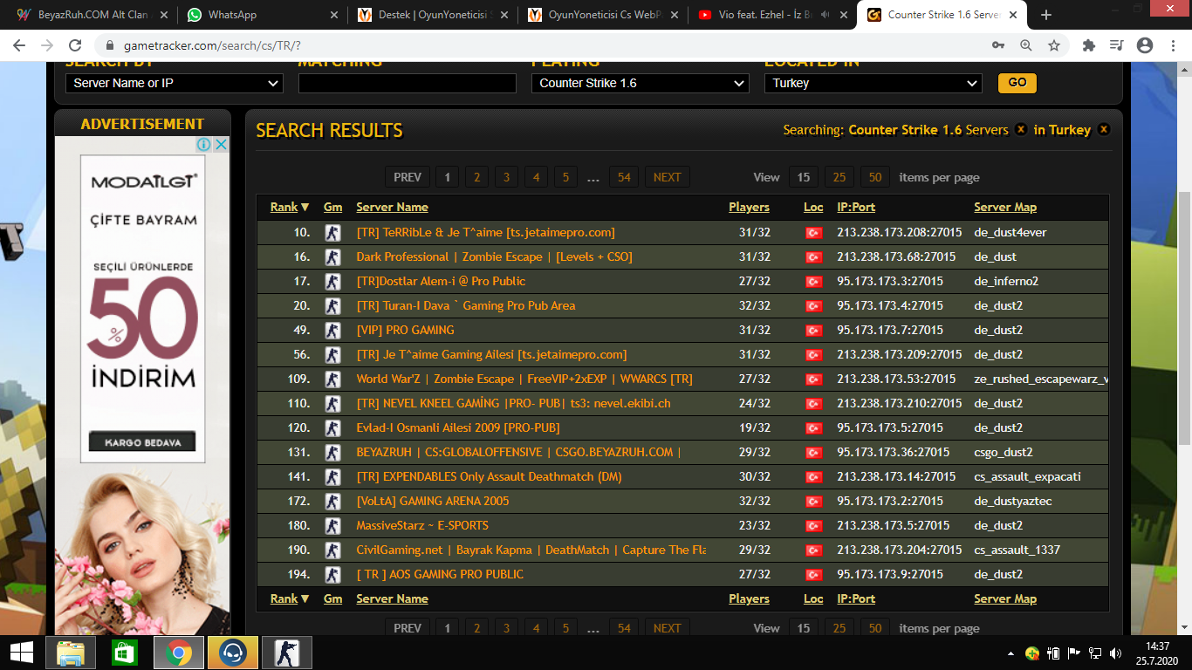Close the advertisement with the X icon

[221, 144]
